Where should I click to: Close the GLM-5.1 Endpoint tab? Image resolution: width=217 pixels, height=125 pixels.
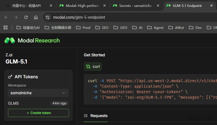pos(212,5)
